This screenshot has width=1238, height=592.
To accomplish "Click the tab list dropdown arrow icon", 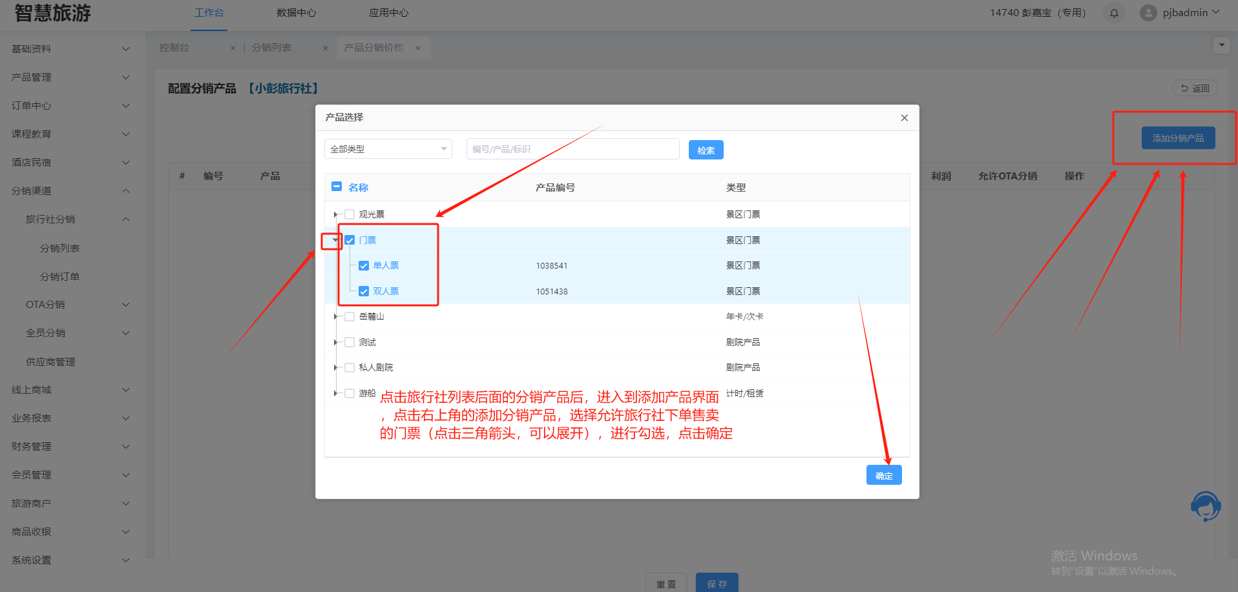I will pyautogui.click(x=1221, y=45).
